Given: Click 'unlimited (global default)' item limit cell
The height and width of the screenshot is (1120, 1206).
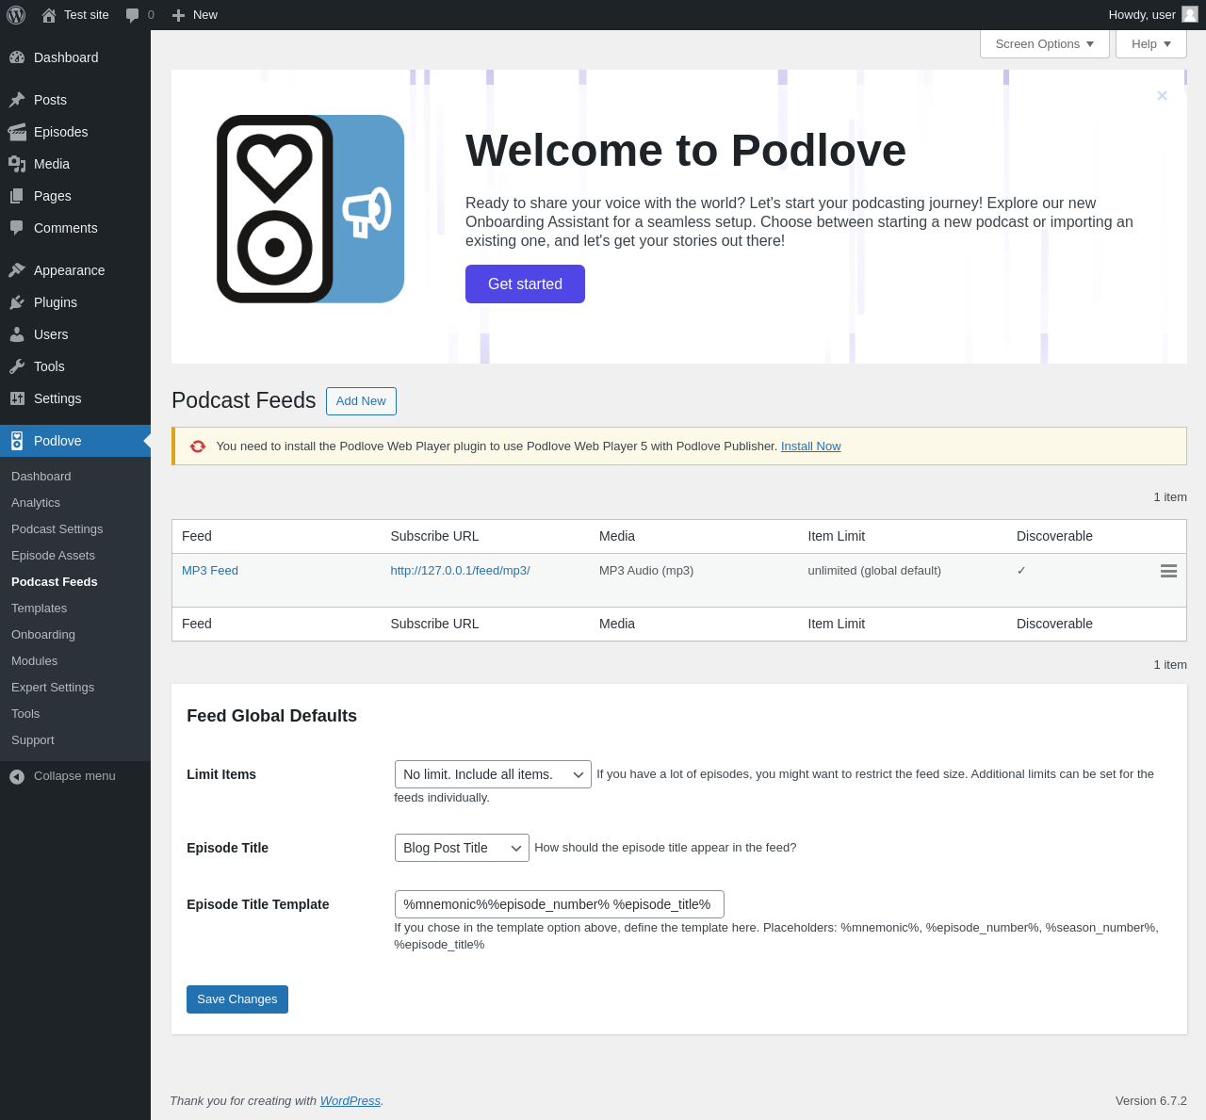Looking at the screenshot, I should point(874,571).
